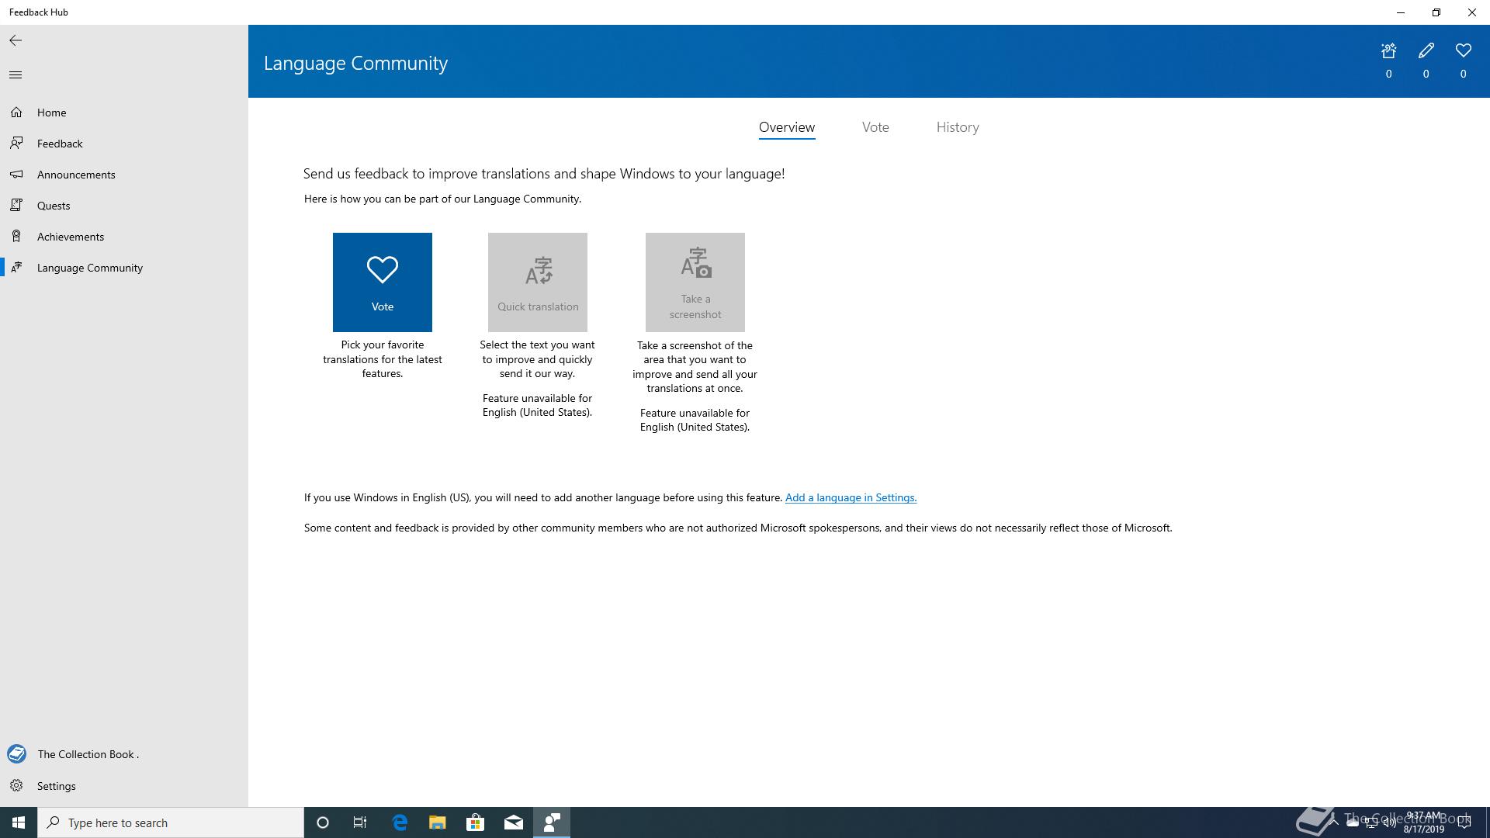Screen dimensions: 1490x838
Task: Open Home in the sidebar
Action: click(51, 113)
